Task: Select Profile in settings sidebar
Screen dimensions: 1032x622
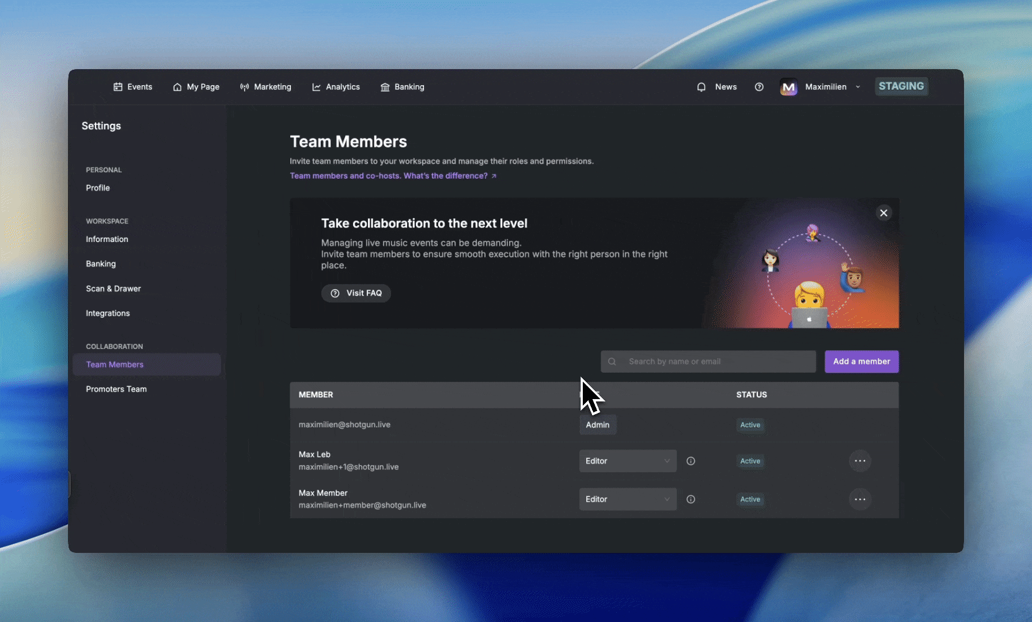Action: pyautogui.click(x=98, y=188)
